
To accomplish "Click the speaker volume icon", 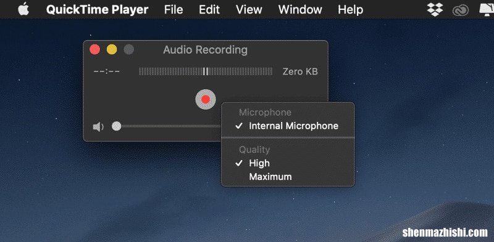I will [98, 127].
